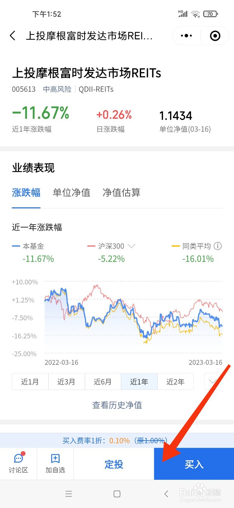Tap the 定投 button
Image resolution: width=234 pixels, height=508 pixels.
point(114,464)
